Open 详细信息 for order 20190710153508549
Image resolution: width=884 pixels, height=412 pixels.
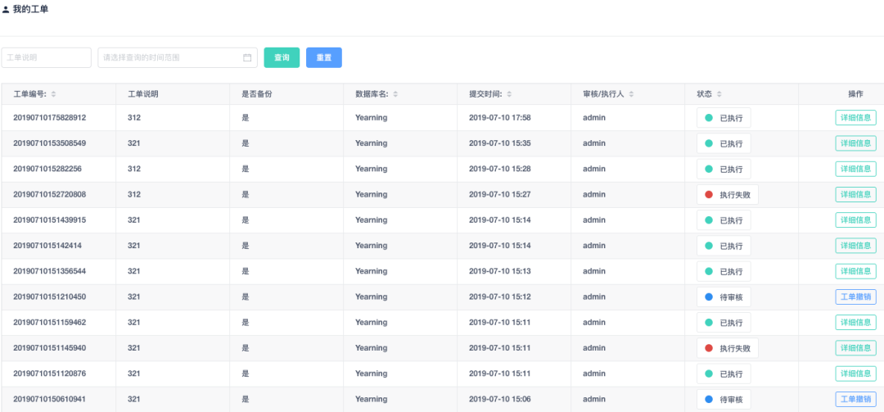point(856,143)
